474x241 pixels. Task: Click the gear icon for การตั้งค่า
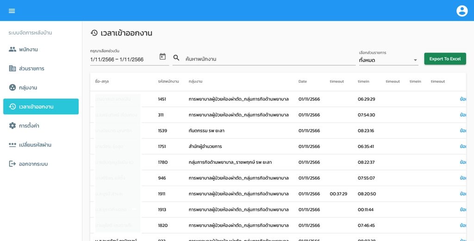pos(12,126)
